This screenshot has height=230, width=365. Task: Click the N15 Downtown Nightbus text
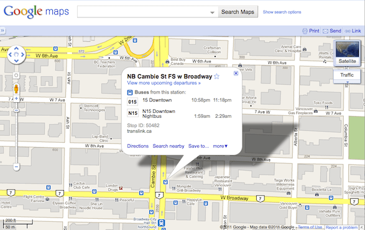[x=159, y=113]
